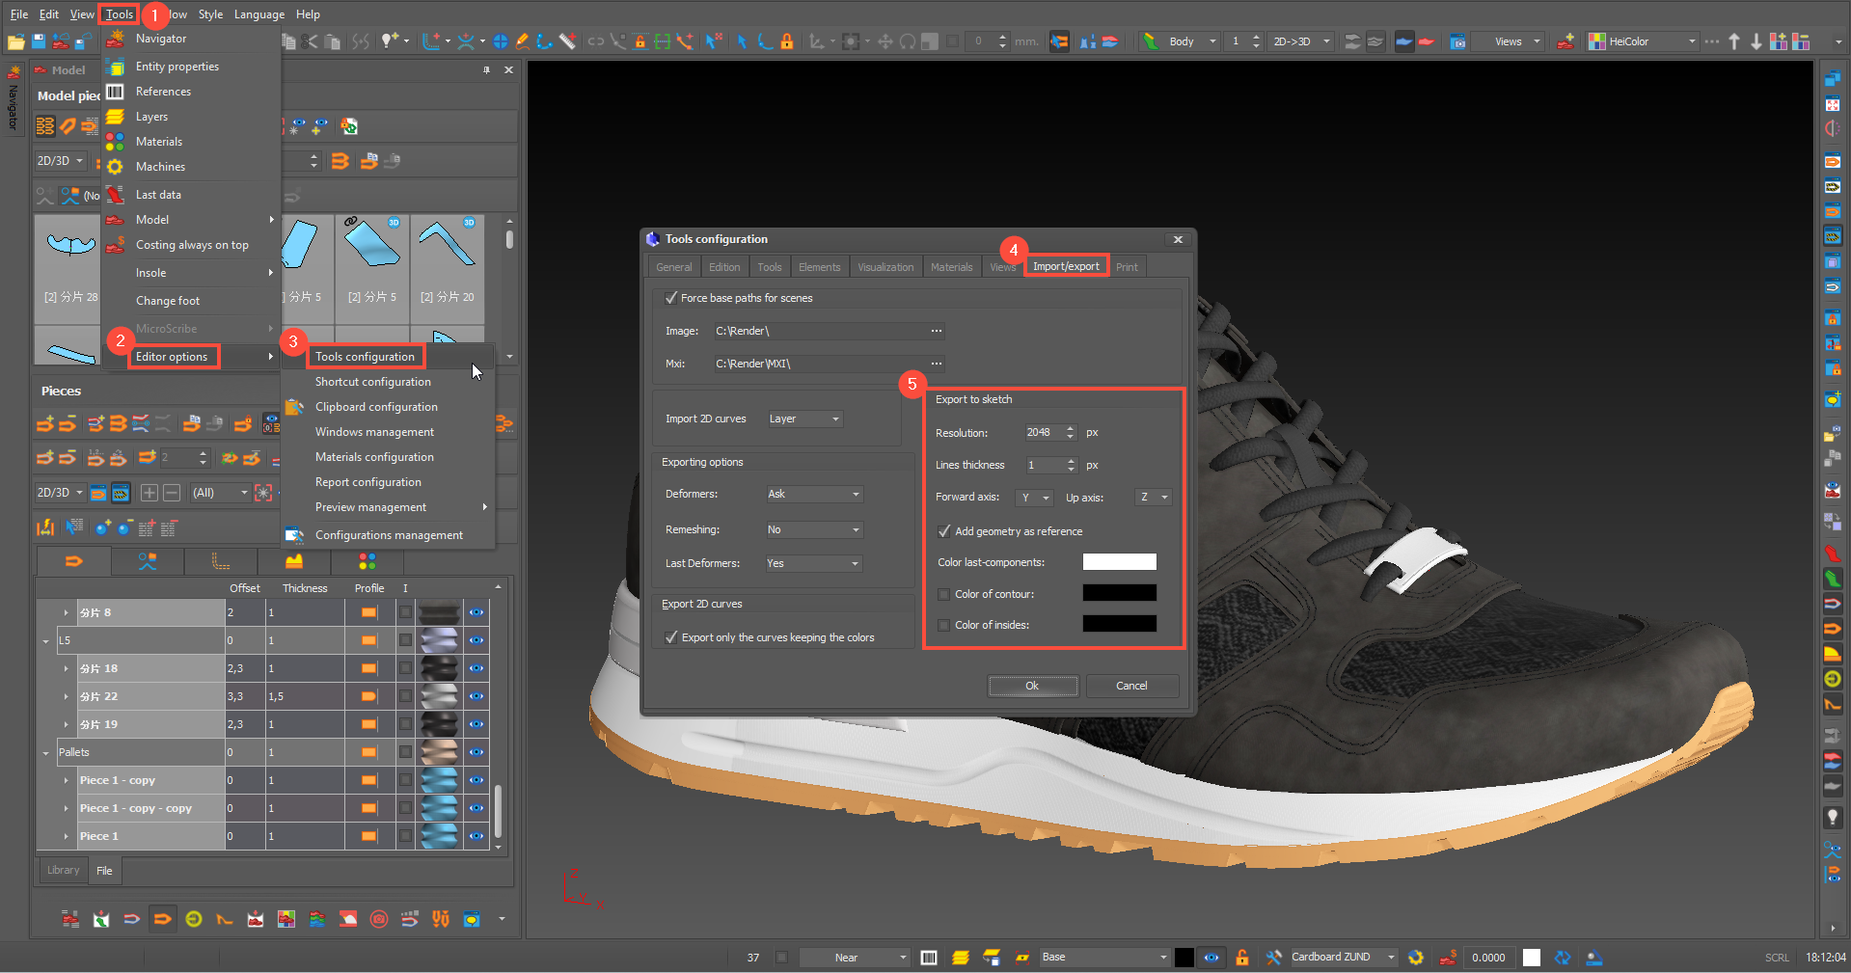
Task: Click the Color of contour black swatch
Action: (1119, 593)
